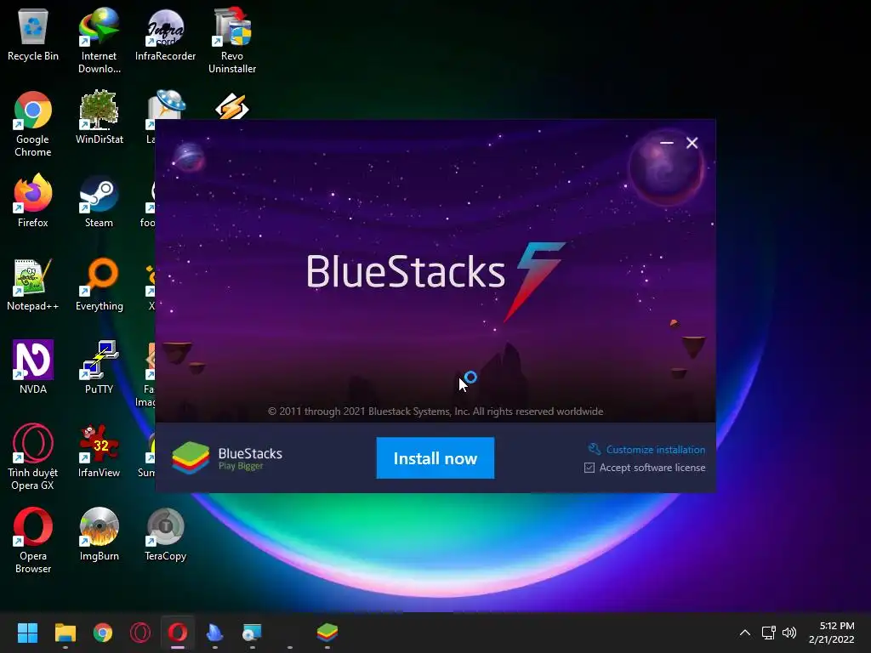Screen dimensions: 871x653
Task: Select the NVDA desktop icon
Action: [x=33, y=367]
